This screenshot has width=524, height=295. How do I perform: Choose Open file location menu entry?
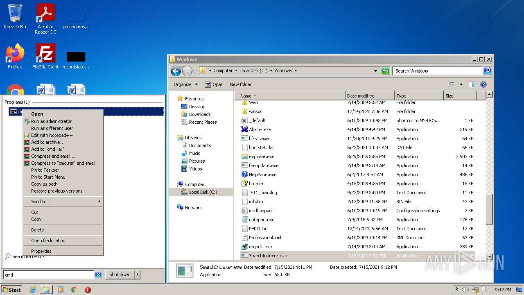click(x=48, y=241)
